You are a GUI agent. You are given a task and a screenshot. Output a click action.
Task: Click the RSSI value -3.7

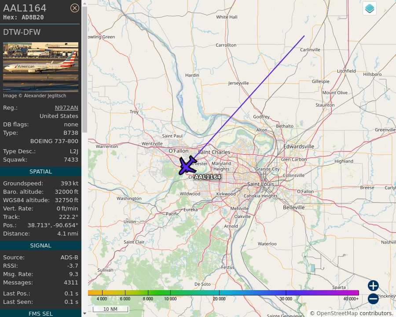coord(73,265)
